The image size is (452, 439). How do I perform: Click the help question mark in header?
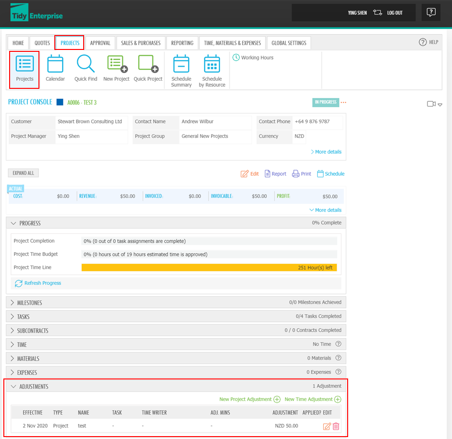coord(431,12)
